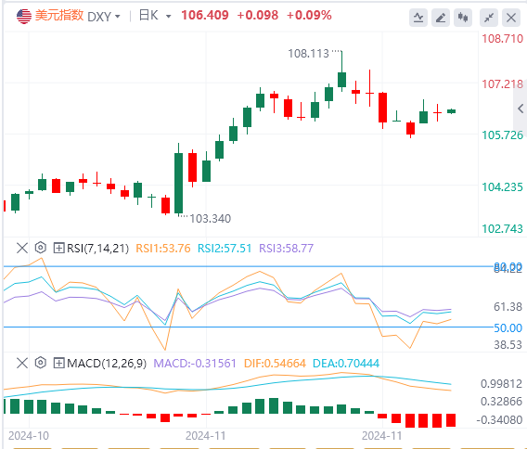Expand the side panel left chevron
The height and width of the screenshot is (449, 527).
tap(521, 109)
